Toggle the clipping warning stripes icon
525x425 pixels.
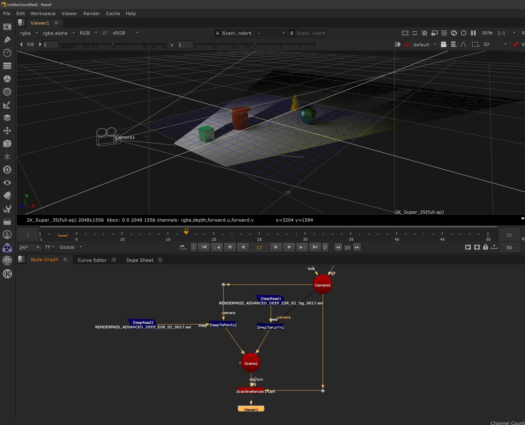(424, 33)
